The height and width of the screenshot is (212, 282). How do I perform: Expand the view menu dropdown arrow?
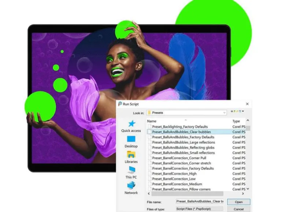[x=243, y=111]
